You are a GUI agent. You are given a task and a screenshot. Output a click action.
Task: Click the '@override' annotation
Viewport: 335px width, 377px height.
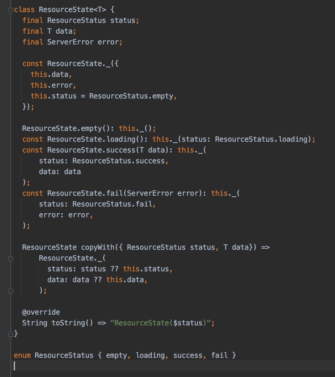coord(41,312)
